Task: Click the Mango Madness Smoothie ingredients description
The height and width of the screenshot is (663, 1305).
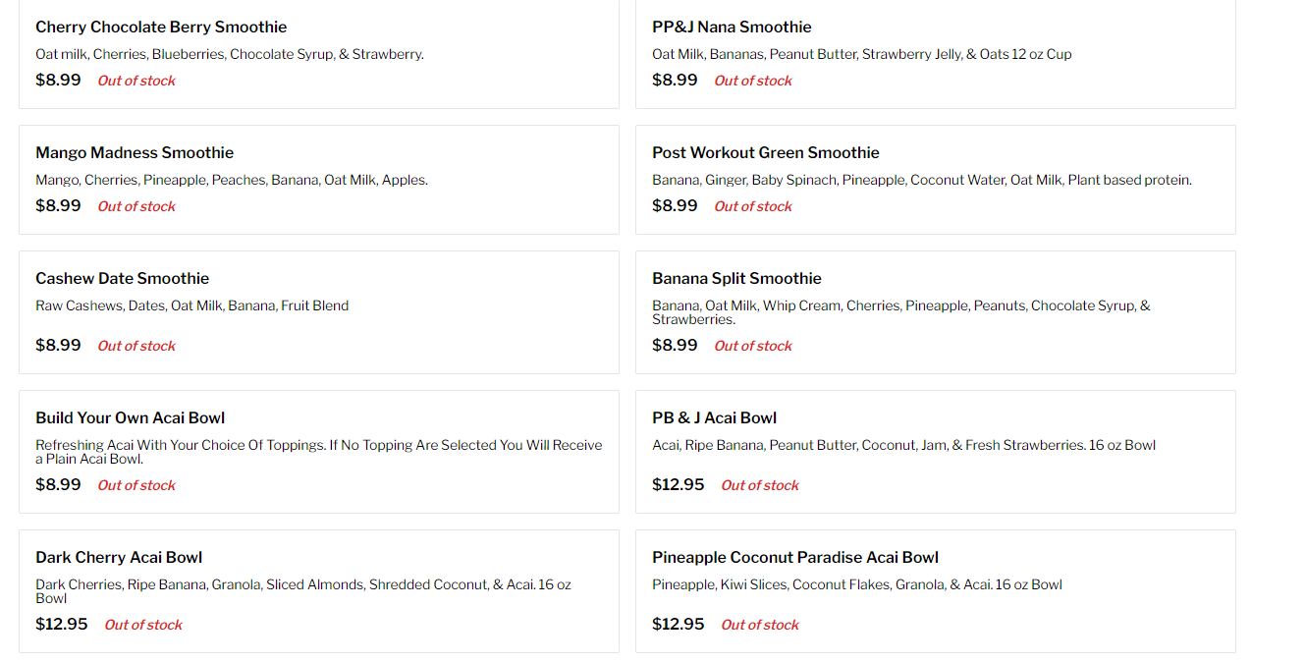Action: click(232, 181)
